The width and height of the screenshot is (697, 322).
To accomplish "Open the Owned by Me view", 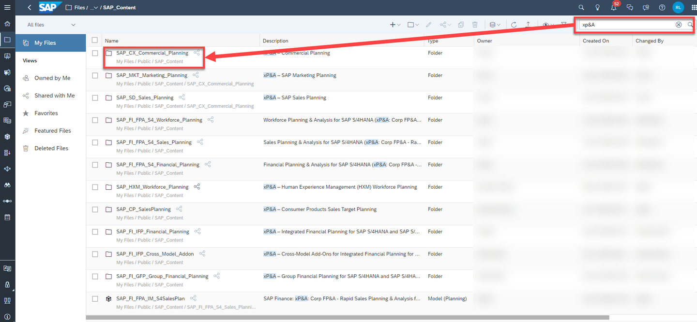I will 52,78.
